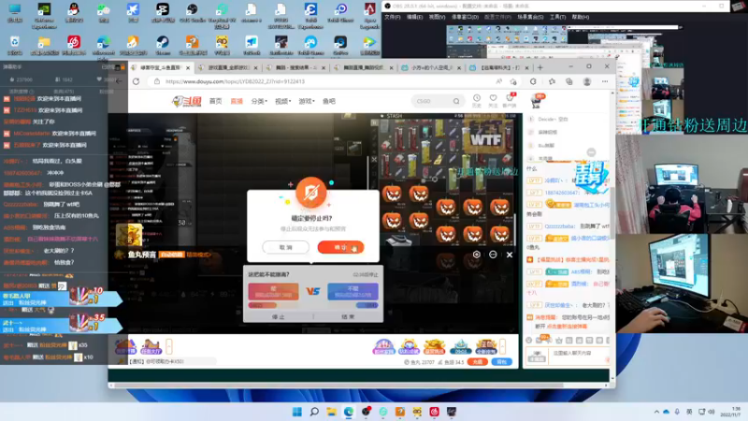Click the volume icon in the system tray

(712, 412)
